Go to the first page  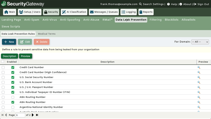click(x=2, y=115)
